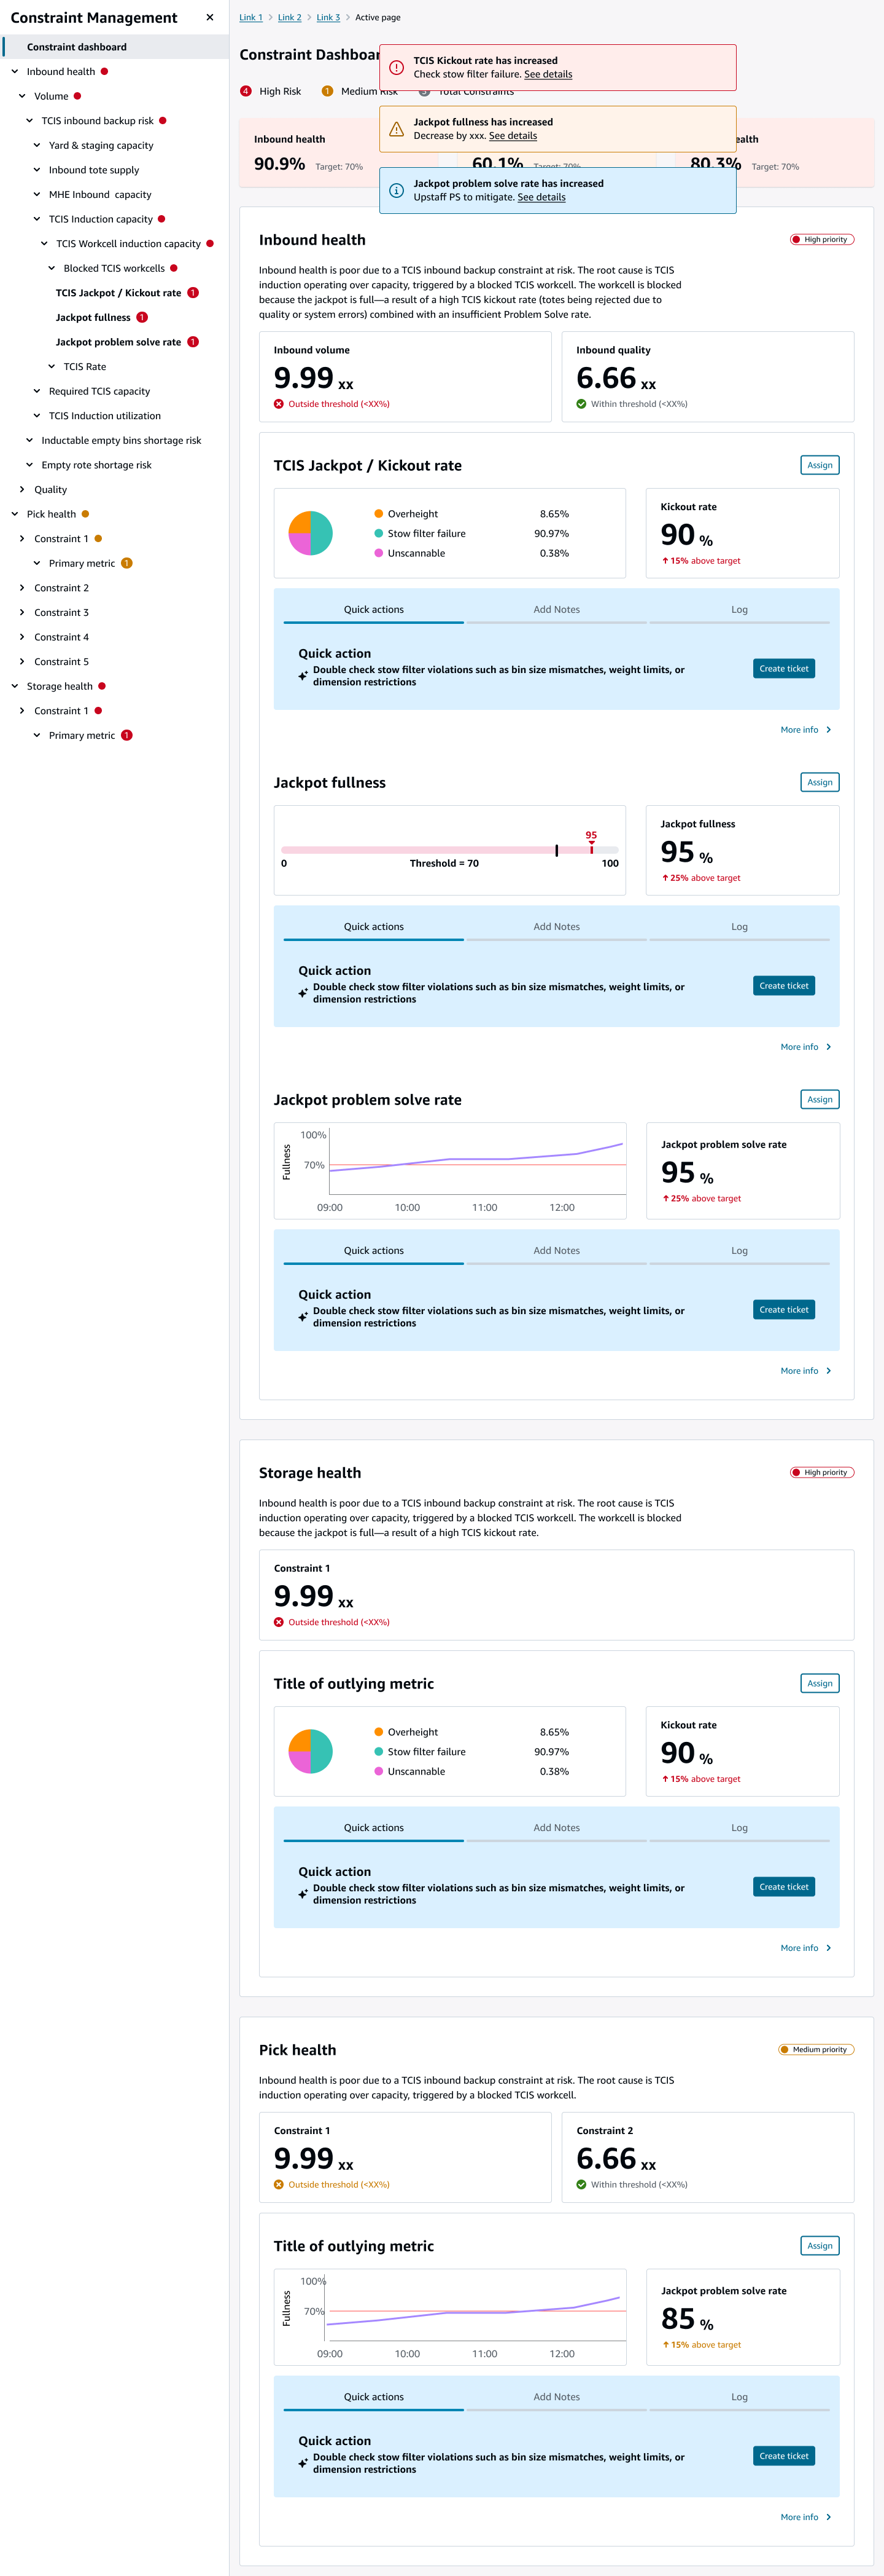Viewport: 884px width, 2576px height.
Task: Open Log tab in Jackpot problem solve rate
Action: [739, 1251]
